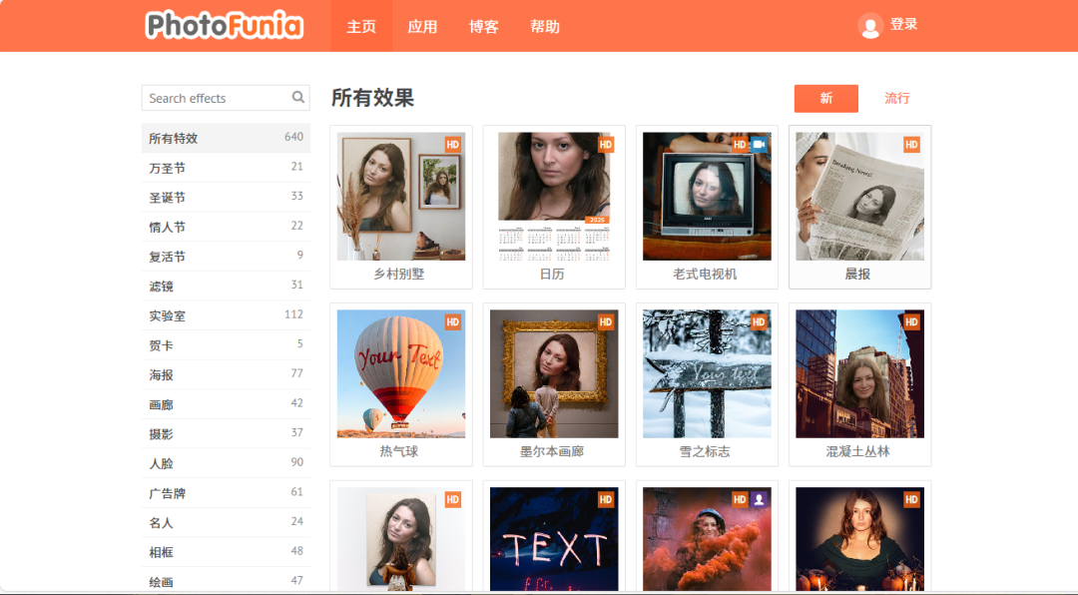Image resolution: width=1078 pixels, height=595 pixels.
Task: Click HD badge on 墨尔本画廊 card
Action: click(x=605, y=321)
